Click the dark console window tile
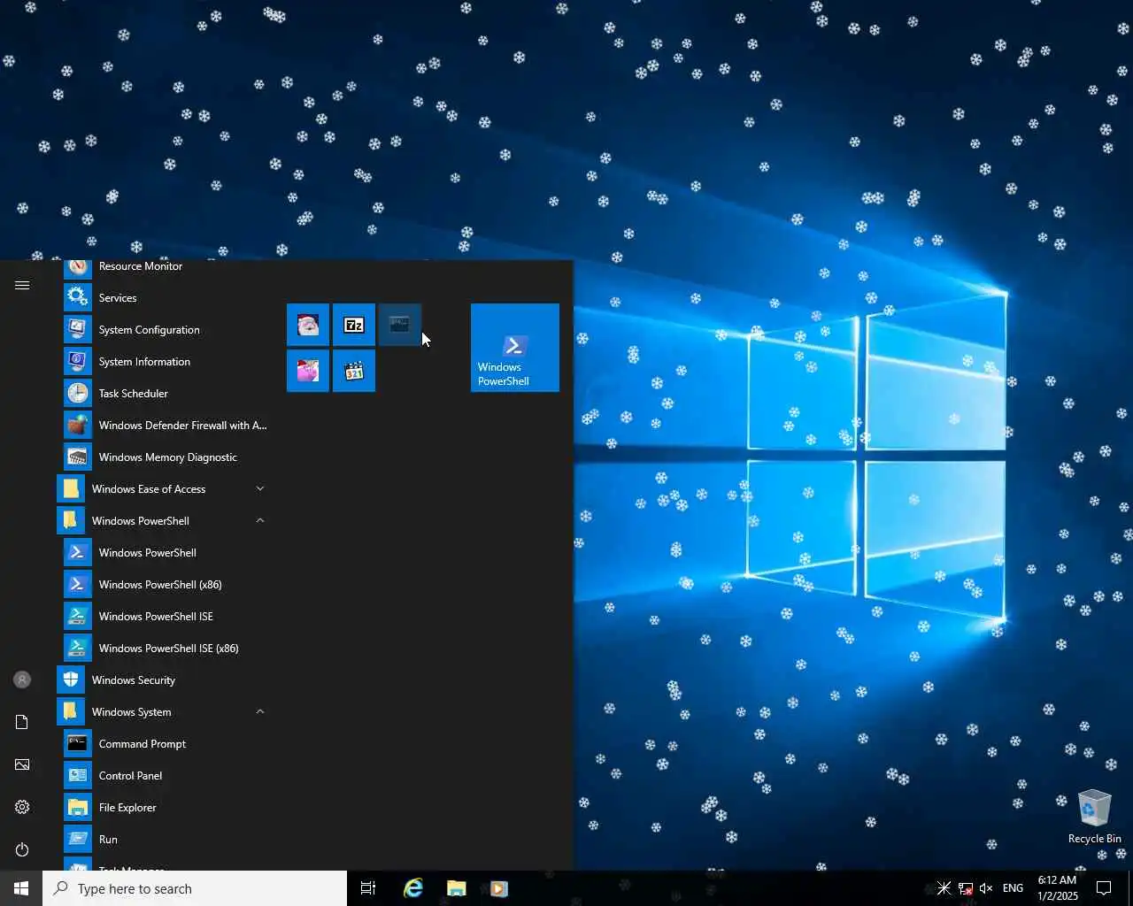 tap(400, 325)
